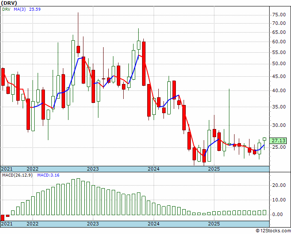Click the 2021 label on price chart axis

point(7,169)
